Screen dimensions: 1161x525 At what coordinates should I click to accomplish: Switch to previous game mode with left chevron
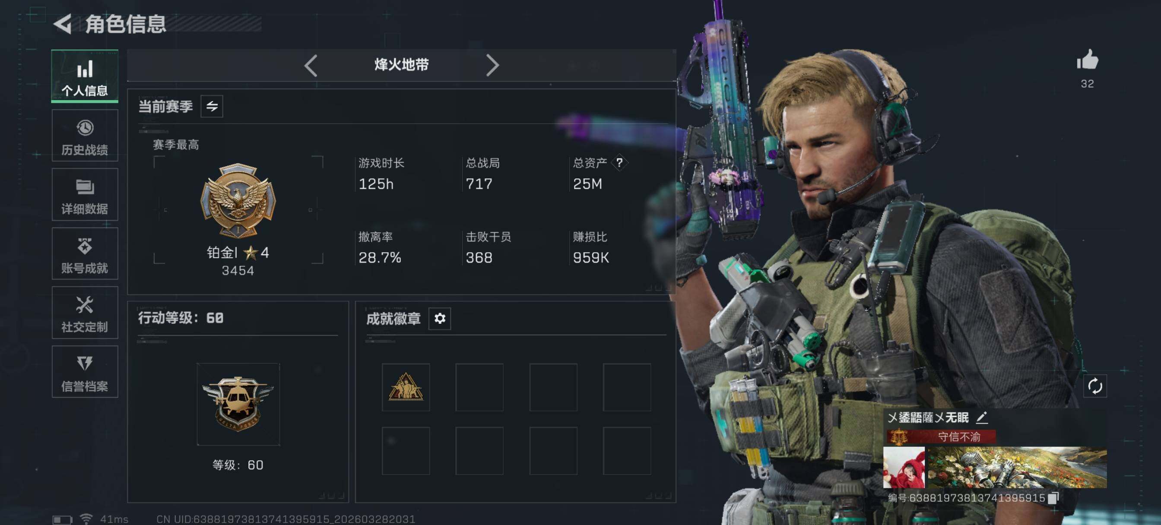pyautogui.click(x=311, y=65)
